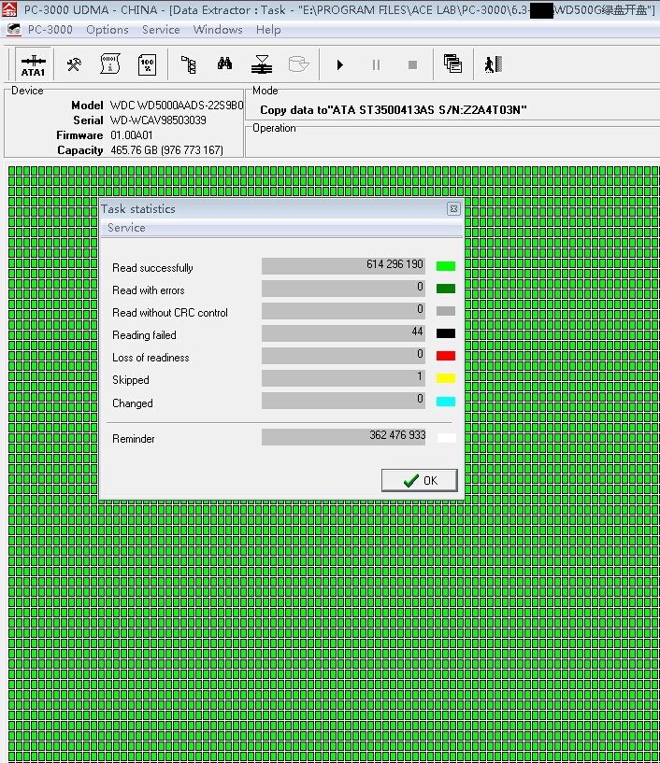This screenshot has height=763, width=660.
Task: Click the hourglass lines toolbar icon
Action: 262,64
